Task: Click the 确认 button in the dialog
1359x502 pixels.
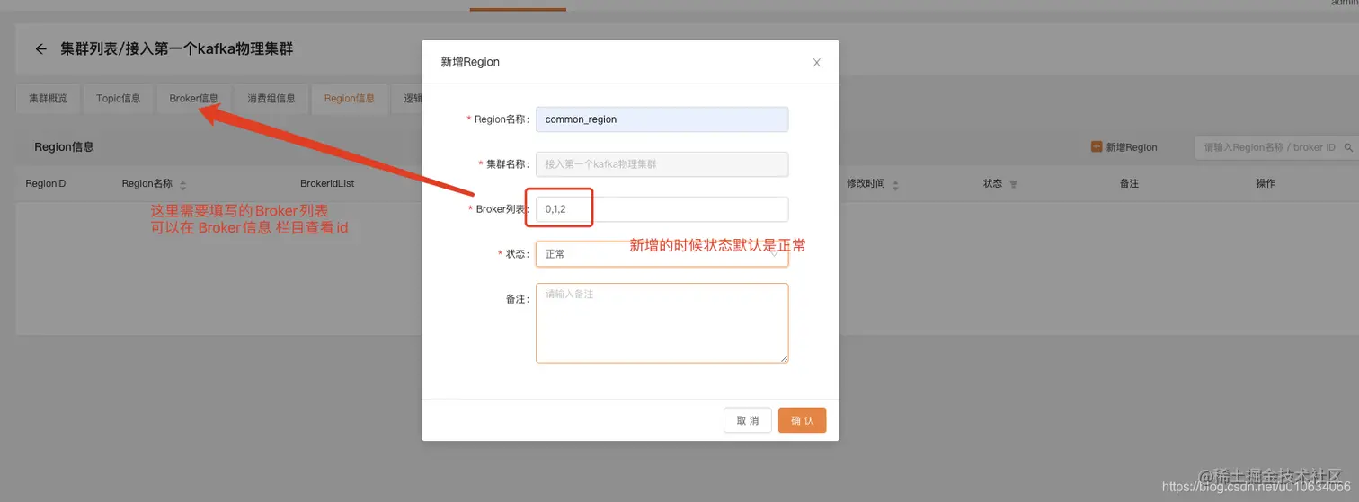Action: 802,420
